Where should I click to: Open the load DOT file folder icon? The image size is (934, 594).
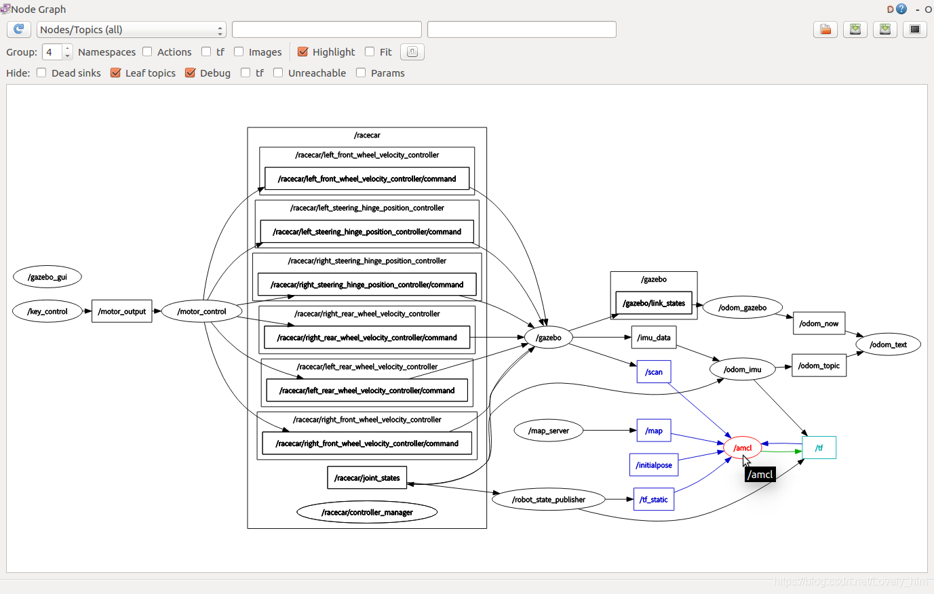pos(825,29)
